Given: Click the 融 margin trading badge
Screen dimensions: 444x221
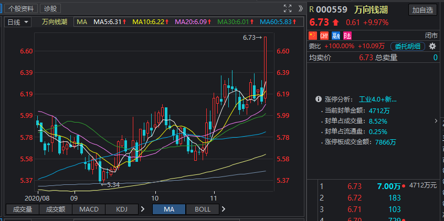Looking at the screenshot, I should tap(336, 35).
